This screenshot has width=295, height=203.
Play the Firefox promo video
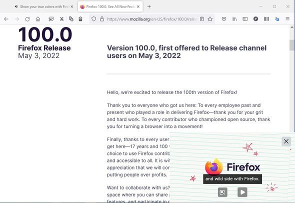tap(242, 192)
